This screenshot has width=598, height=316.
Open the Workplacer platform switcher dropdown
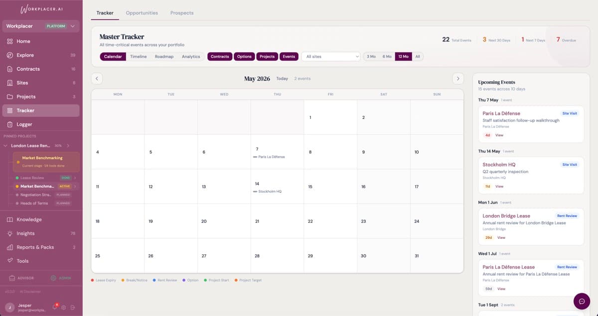tap(41, 26)
